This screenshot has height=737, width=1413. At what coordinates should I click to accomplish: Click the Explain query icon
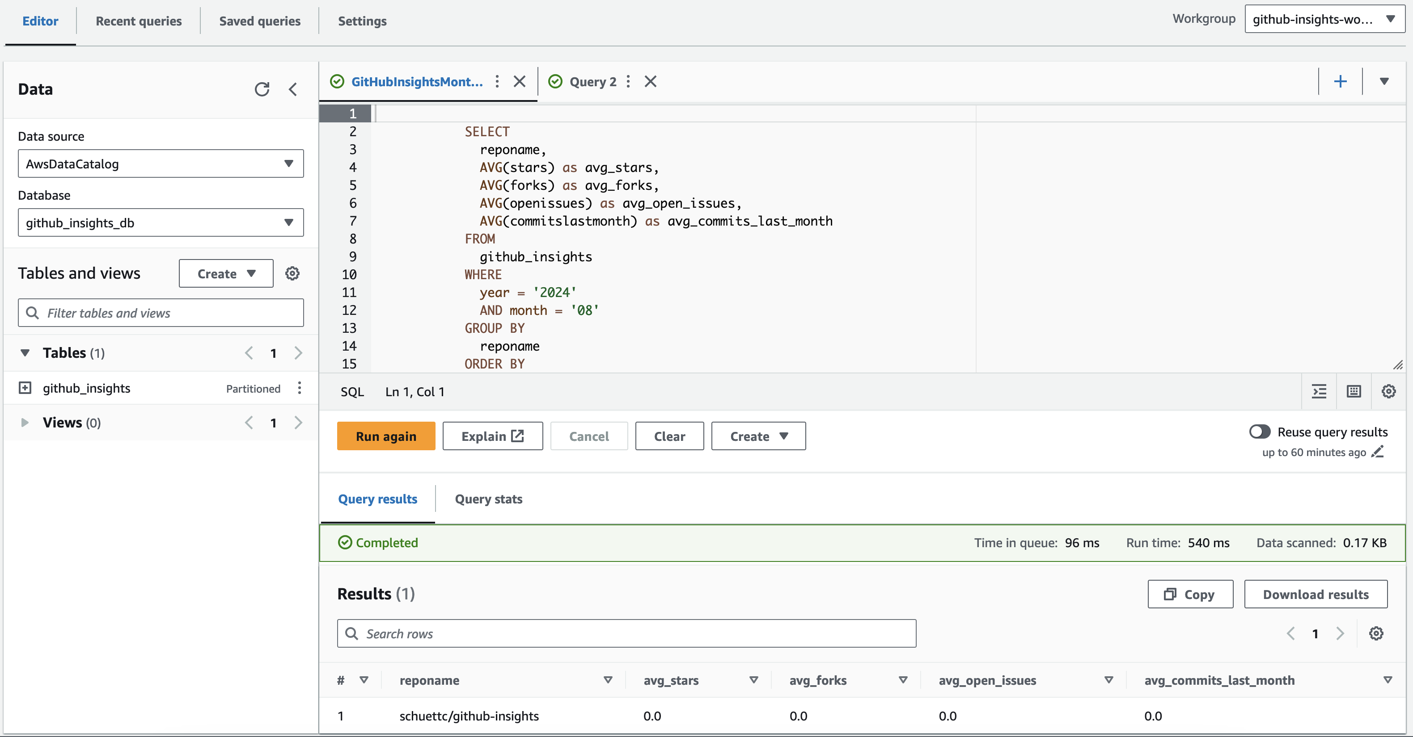[x=491, y=436]
